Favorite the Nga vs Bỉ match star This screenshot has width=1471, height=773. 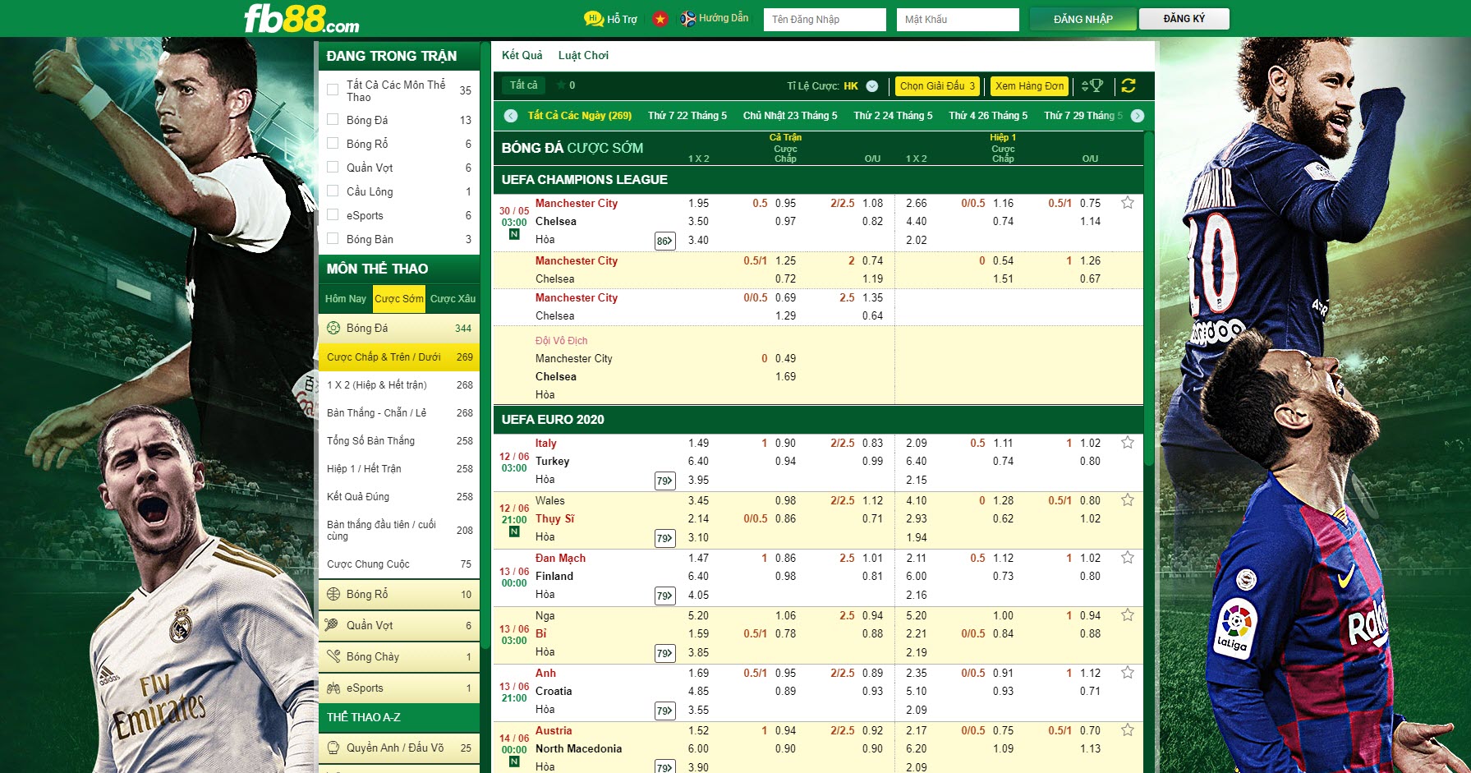[1128, 615]
